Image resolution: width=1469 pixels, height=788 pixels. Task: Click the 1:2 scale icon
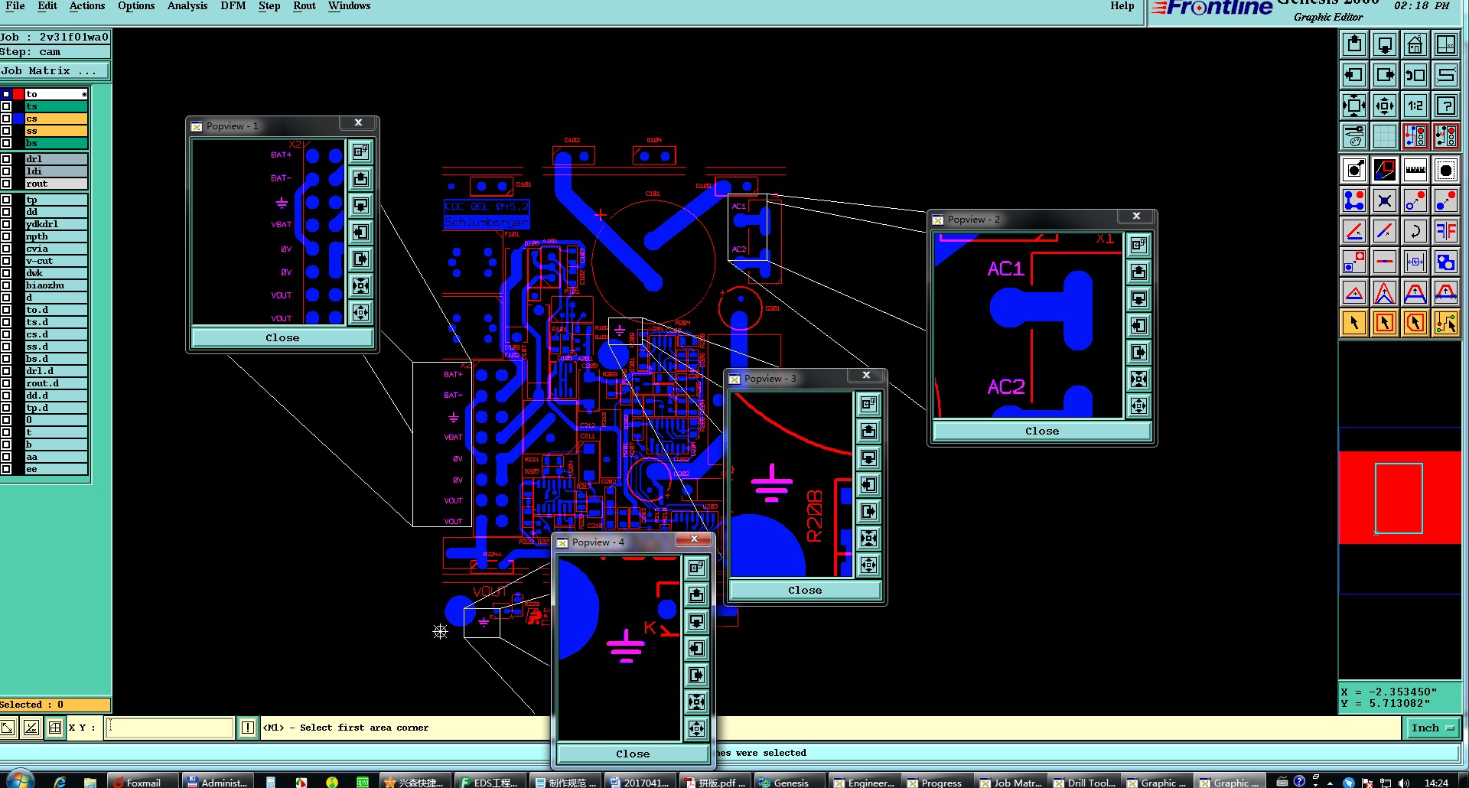pos(1415,106)
